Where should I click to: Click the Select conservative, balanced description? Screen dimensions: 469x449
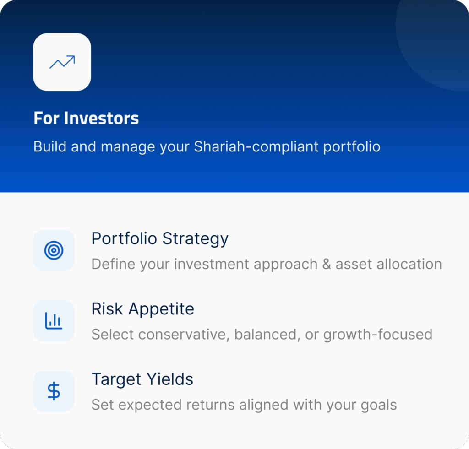(x=262, y=335)
